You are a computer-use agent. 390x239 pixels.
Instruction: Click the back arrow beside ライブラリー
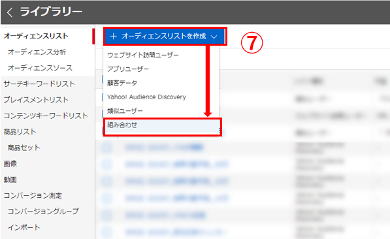(x=10, y=12)
